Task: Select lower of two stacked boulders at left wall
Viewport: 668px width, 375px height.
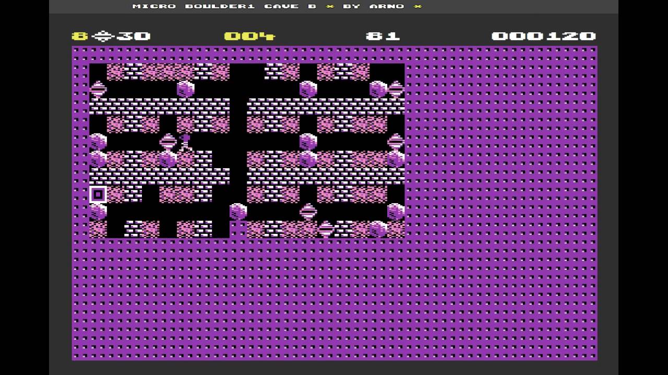Action: click(x=98, y=159)
